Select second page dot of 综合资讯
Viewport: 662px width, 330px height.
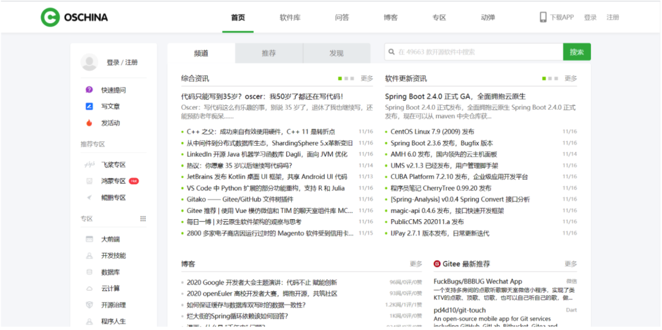346,78
